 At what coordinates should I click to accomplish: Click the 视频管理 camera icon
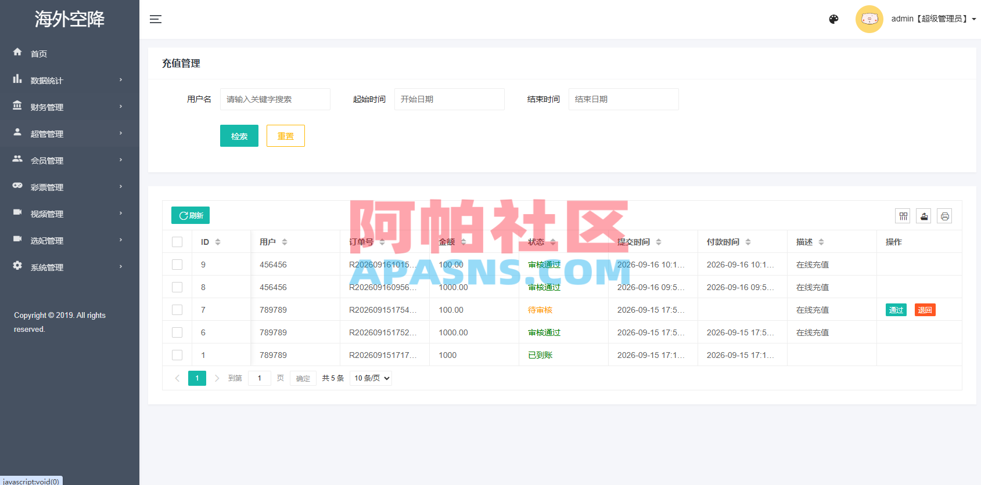[x=17, y=212]
